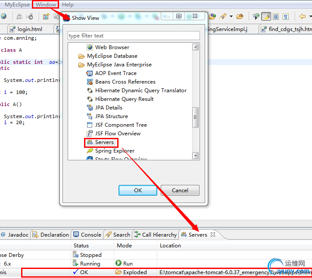Select JSF Flow Overview view
The image size is (312, 278).
118,134
